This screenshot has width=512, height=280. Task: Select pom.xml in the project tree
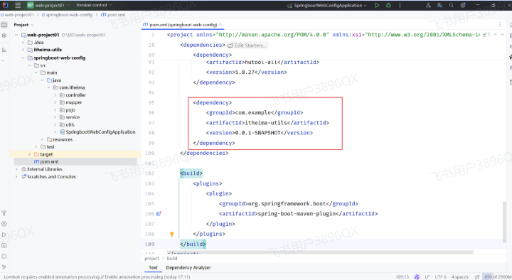click(75, 161)
